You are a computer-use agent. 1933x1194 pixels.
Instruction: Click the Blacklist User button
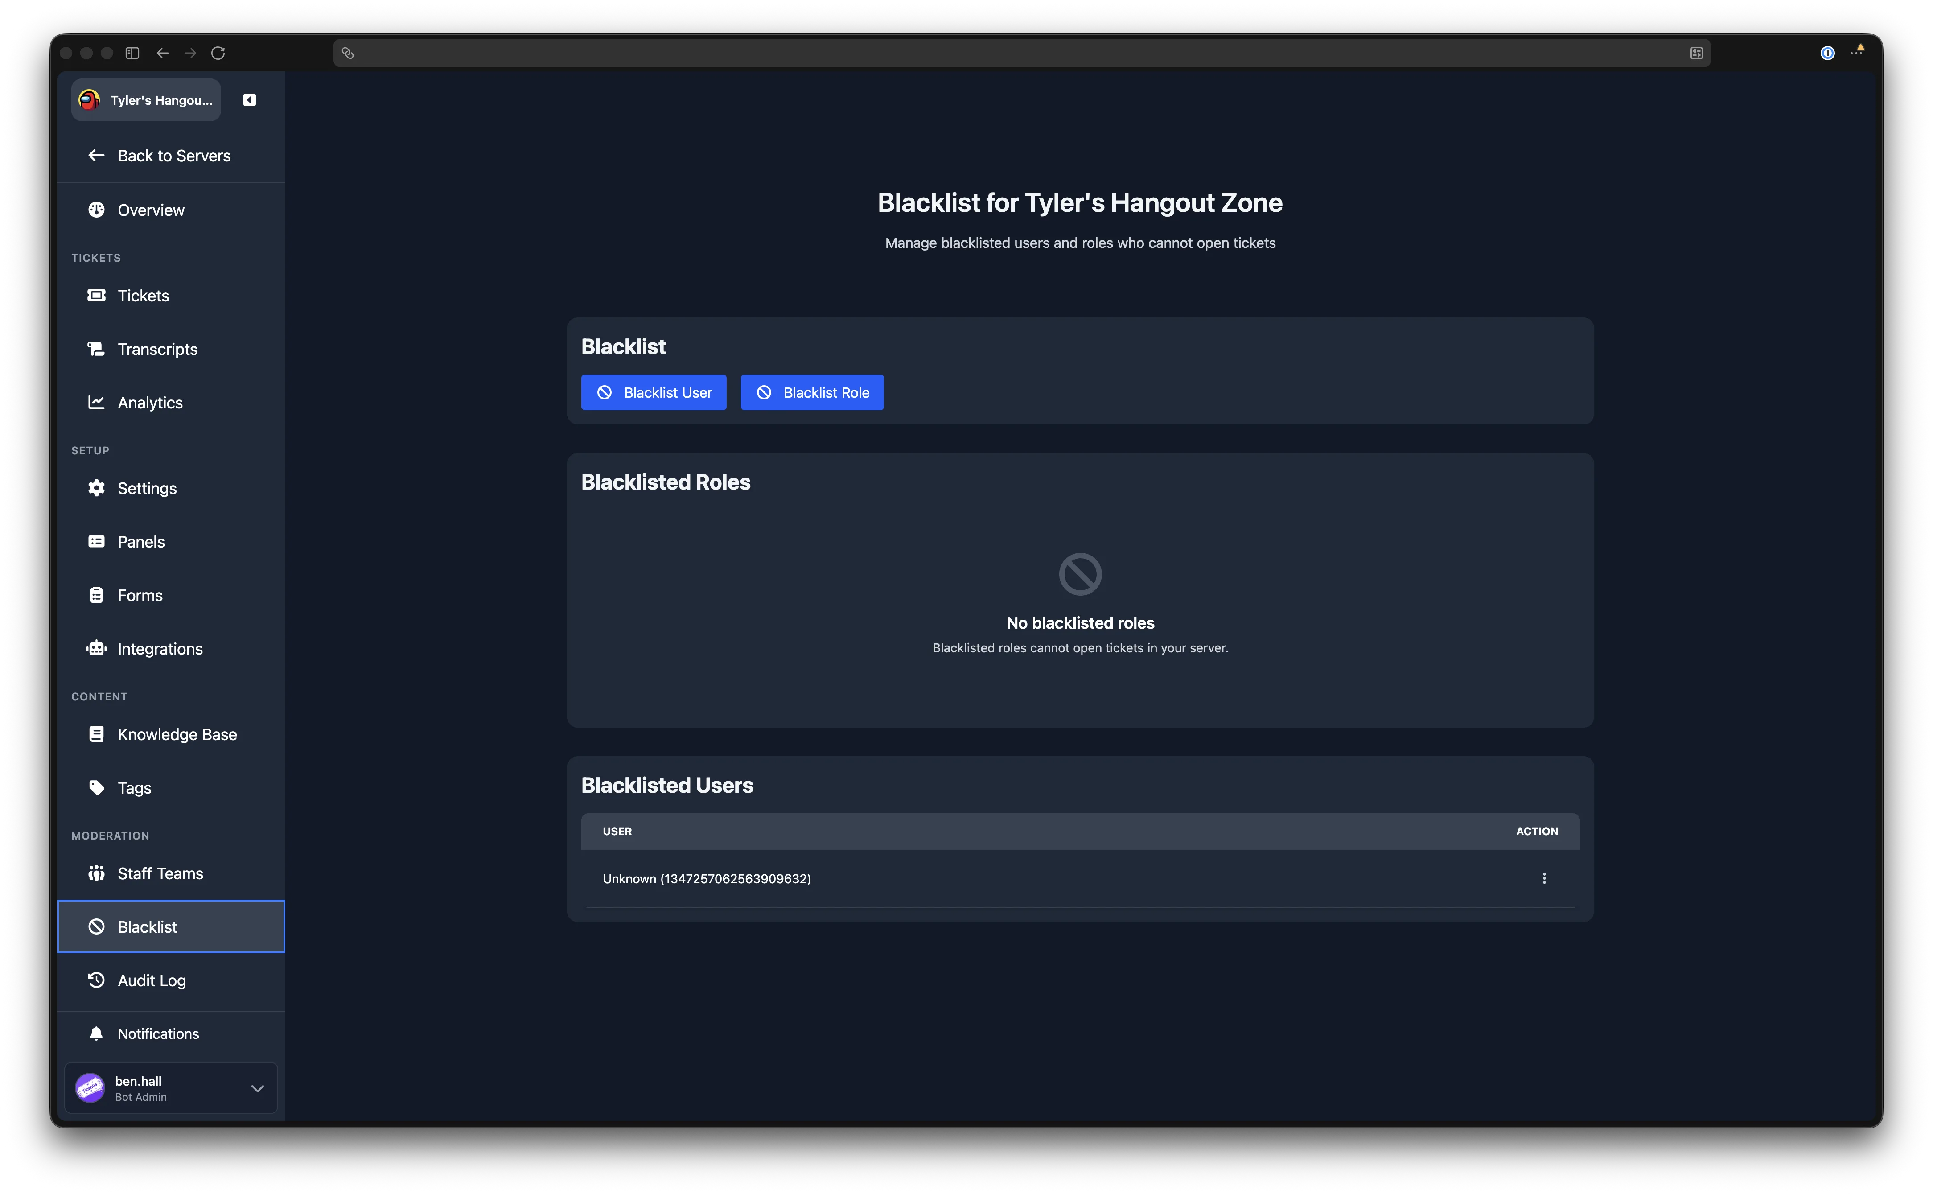654,392
